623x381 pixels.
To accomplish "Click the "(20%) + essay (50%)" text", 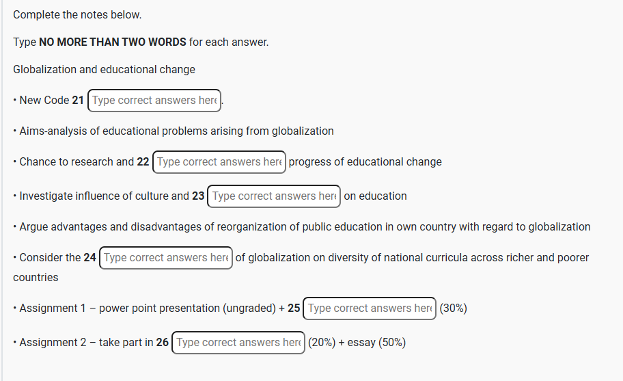I will coord(357,343).
